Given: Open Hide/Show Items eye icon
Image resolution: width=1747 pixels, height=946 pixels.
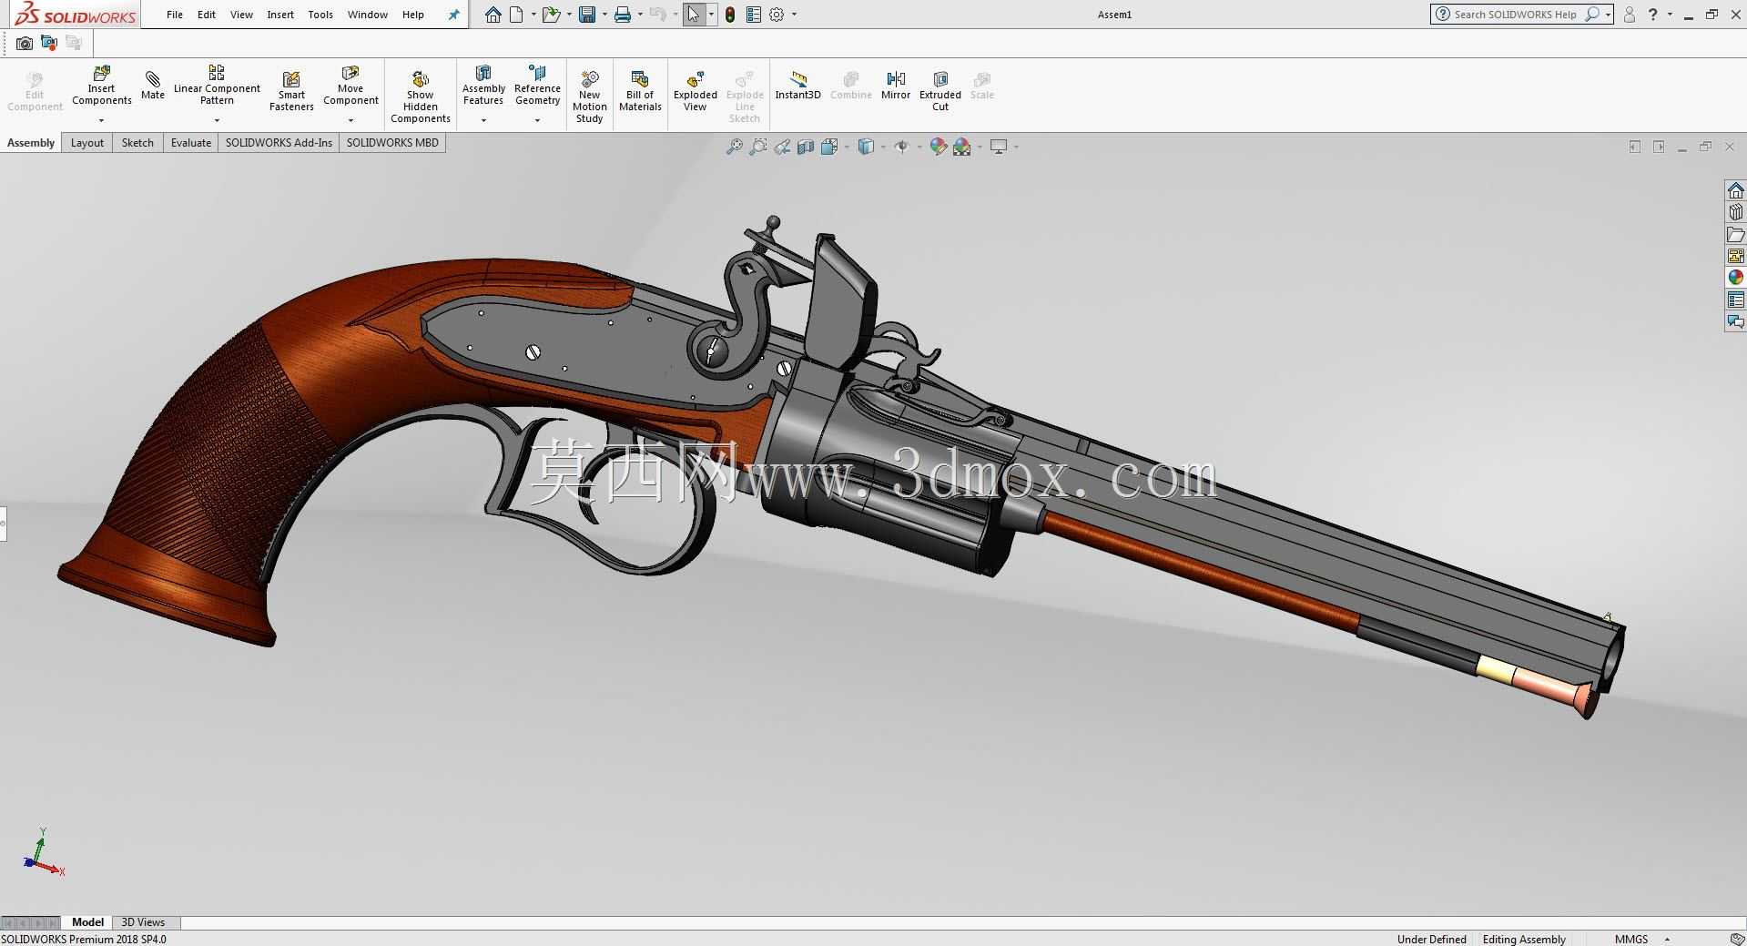Looking at the screenshot, I should point(902,147).
